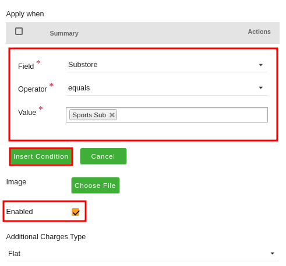Open the equals operator dropdown

point(167,88)
